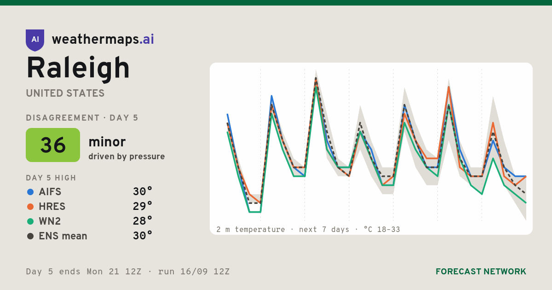Click the green WN2 legend dot

click(x=30, y=221)
